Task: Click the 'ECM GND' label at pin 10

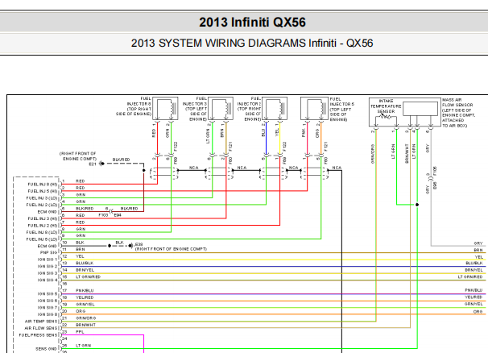Action: coord(47,246)
